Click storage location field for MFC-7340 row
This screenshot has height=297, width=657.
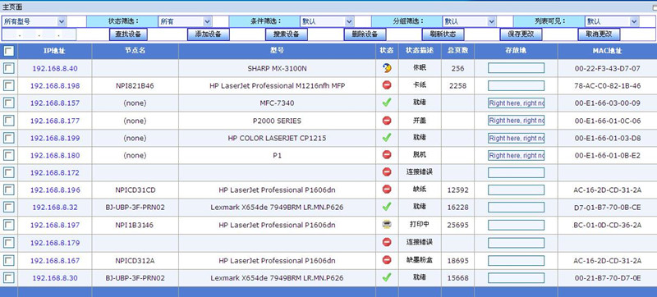[517, 103]
